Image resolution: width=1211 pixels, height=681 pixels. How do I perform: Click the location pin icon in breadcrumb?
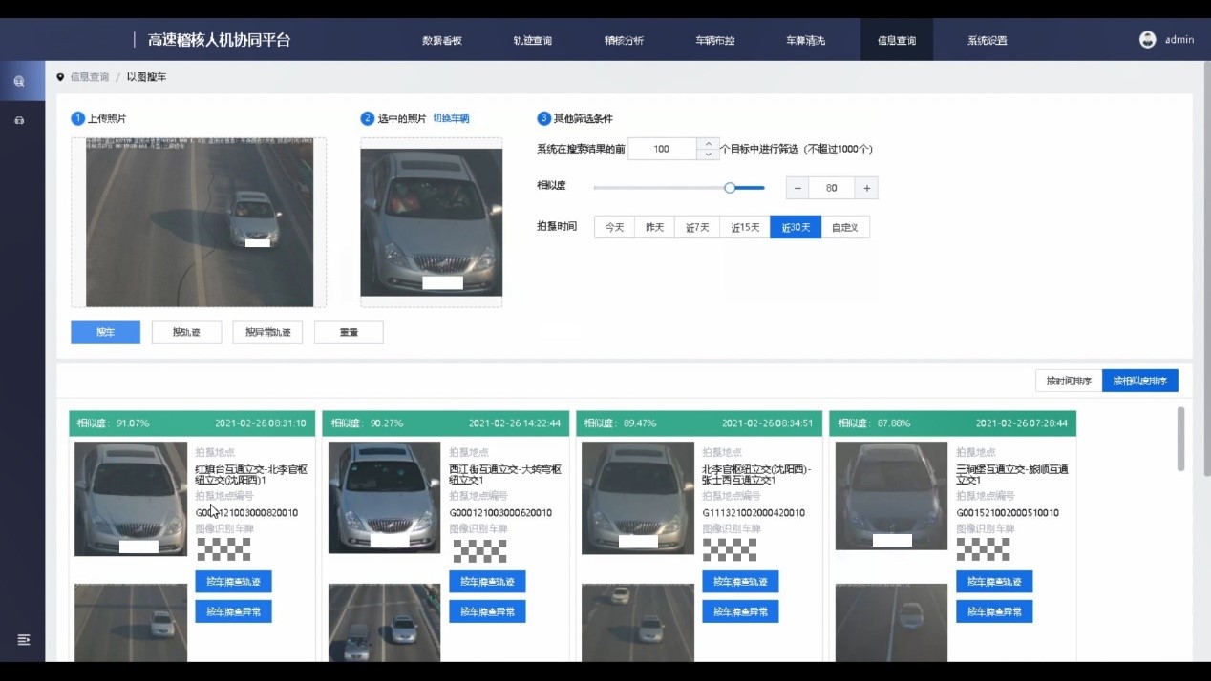(60, 77)
